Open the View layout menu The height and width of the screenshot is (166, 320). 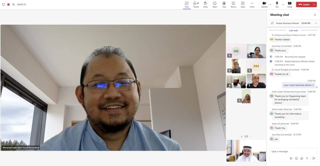pyautogui.click(x=224, y=4)
